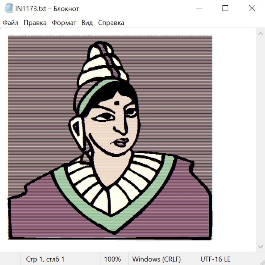Click the scroll down arrow on the vertical scrollbar
265x265 pixels.
[260, 246]
